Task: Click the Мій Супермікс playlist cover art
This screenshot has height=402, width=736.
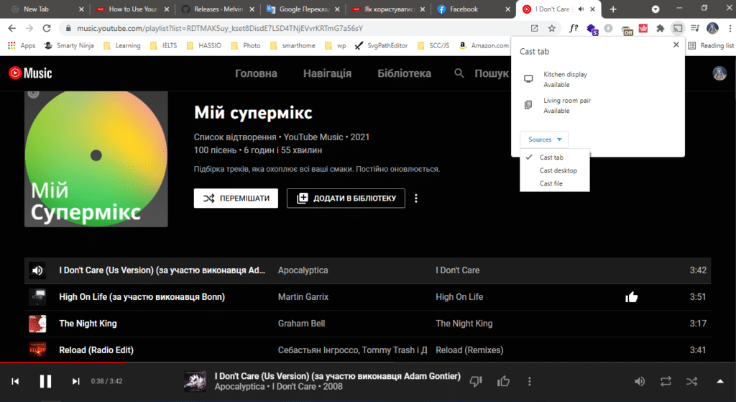Action: coord(96,159)
